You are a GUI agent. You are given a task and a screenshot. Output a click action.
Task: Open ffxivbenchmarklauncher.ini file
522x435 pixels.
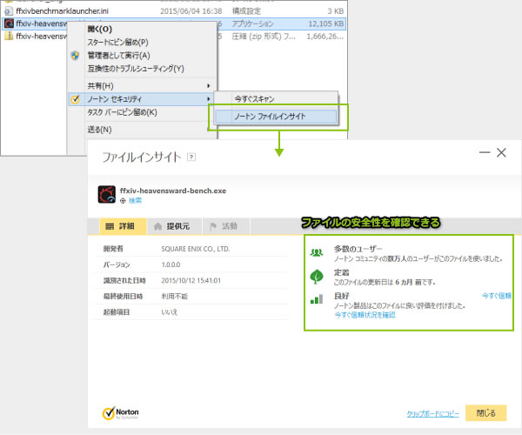pyautogui.click(x=62, y=11)
